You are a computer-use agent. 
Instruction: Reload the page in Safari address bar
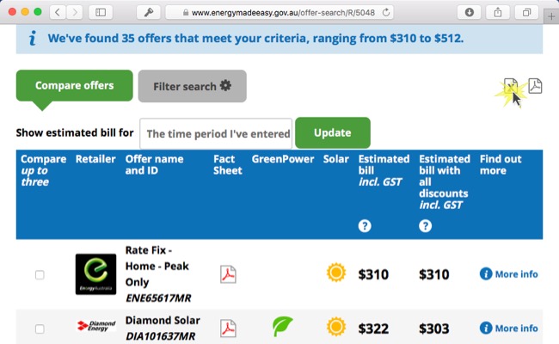386,13
